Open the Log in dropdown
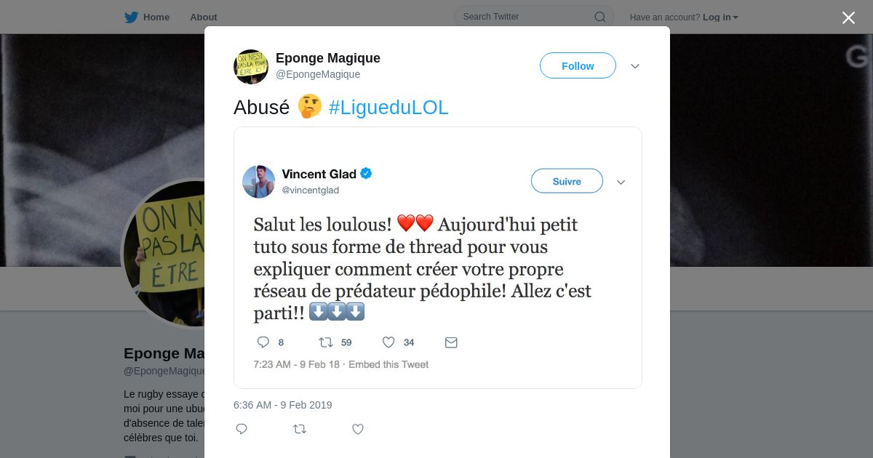873x458 pixels. click(720, 17)
